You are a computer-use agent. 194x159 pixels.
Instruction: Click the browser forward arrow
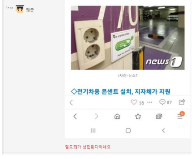(x=96, y=116)
